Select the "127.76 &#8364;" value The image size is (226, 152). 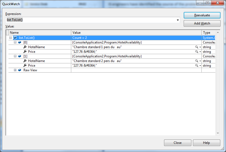click(x=84, y=52)
